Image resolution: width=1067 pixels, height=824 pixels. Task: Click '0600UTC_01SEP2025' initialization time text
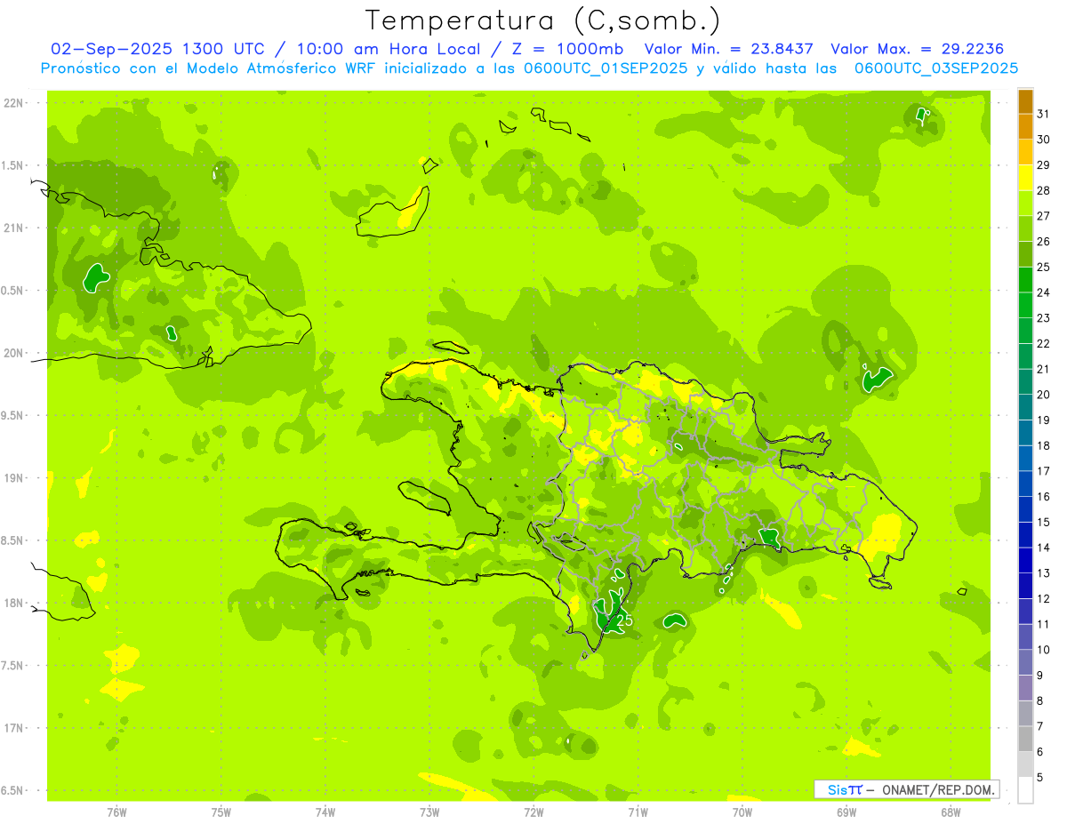point(607,68)
